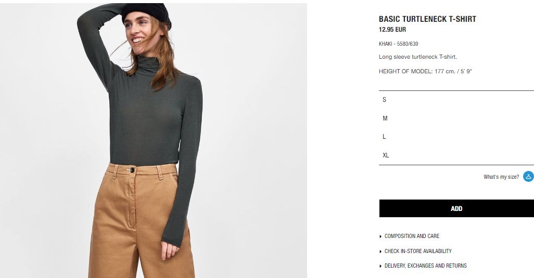Select the XL size option
The width and height of the screenshot is (534, 278).
coord(456,155)
